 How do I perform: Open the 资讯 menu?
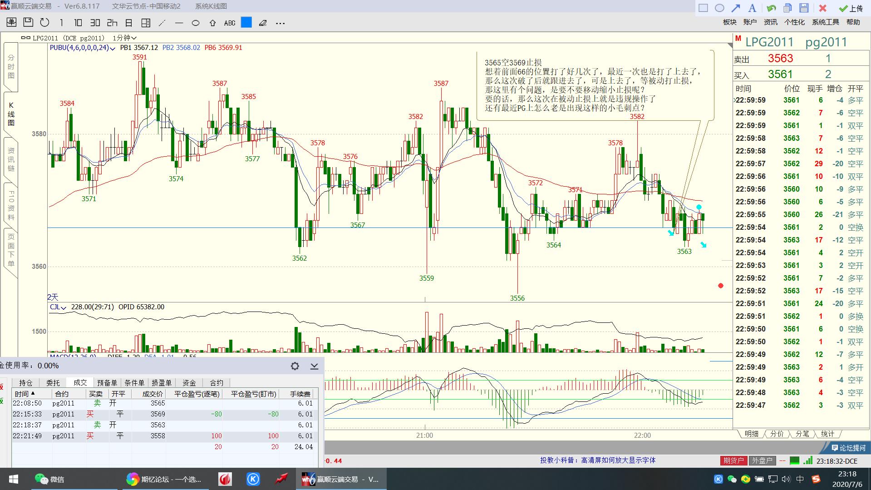[x=771, y=22]
